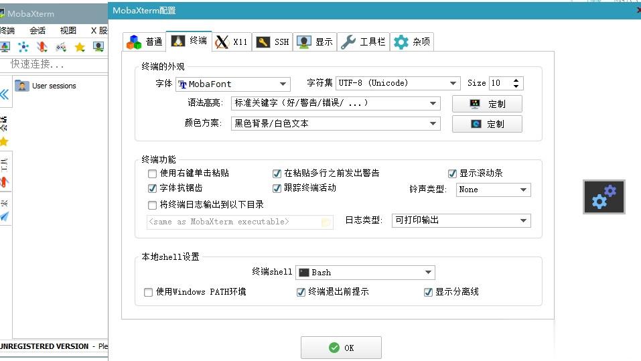This screenshot has height=361, width=641.
Task: Click the OK button
Action: tap(341, 348)
